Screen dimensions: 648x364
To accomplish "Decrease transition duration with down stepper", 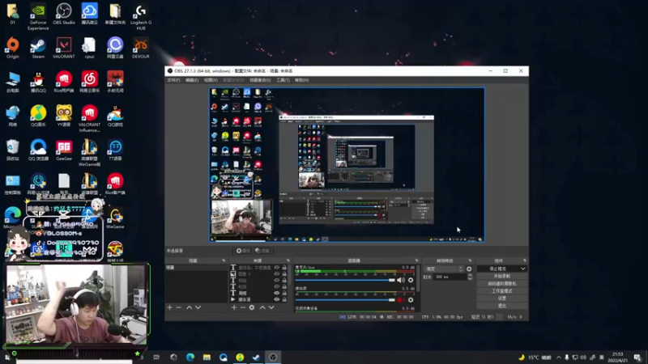I will pos(470,278).
